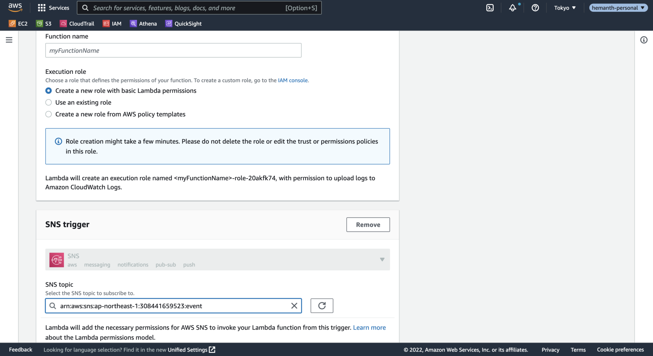Click the search magnifier icon in top bar
Screen dimensions: 653x356
(x=85, y=8)
